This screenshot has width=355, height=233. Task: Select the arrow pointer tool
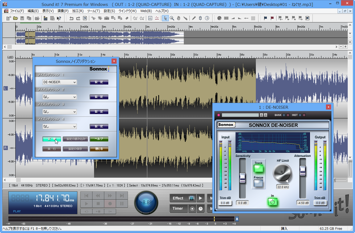pyautogui.click(x=165, y=18)
